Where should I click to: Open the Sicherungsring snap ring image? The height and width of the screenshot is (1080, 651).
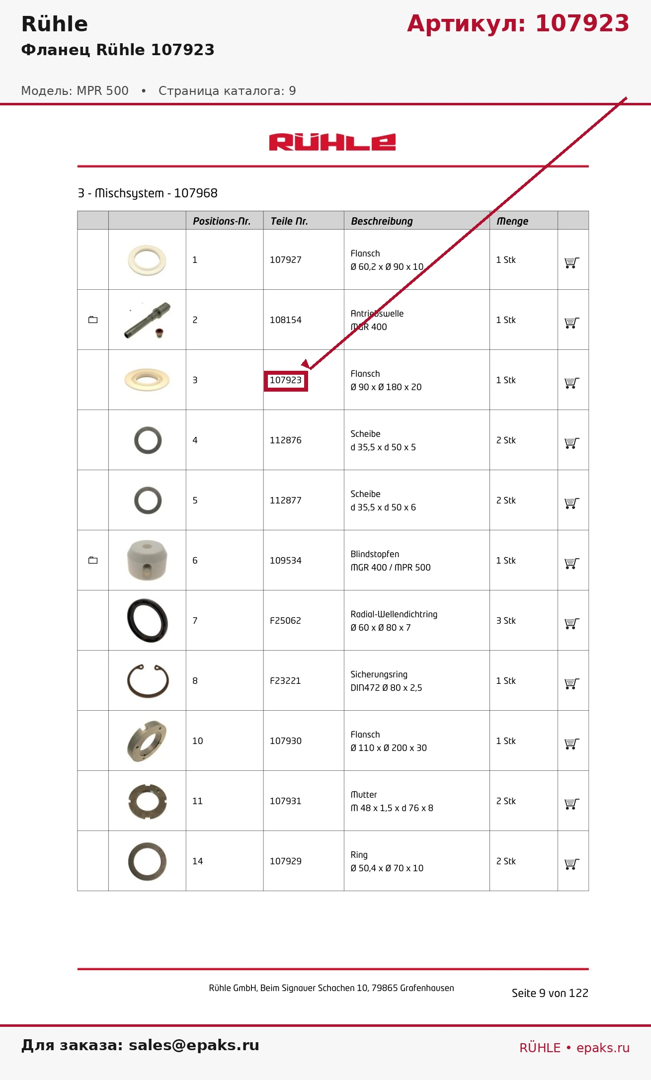[x=148, y=680]
